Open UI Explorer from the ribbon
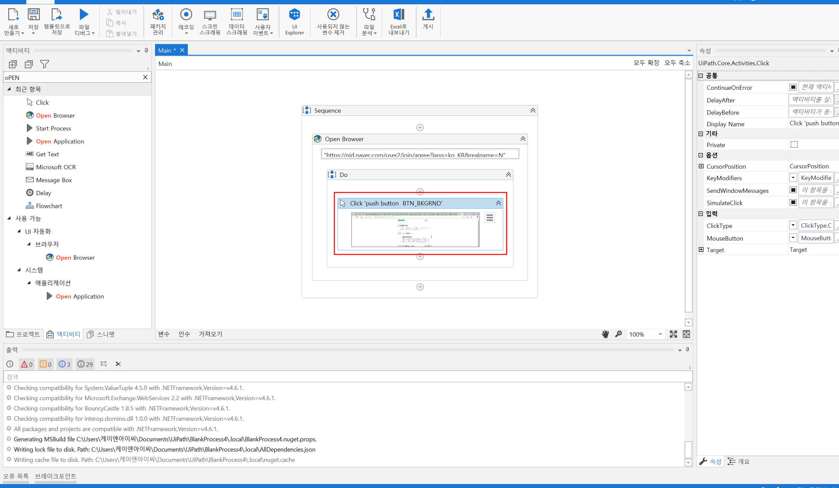 coord(294,21)
